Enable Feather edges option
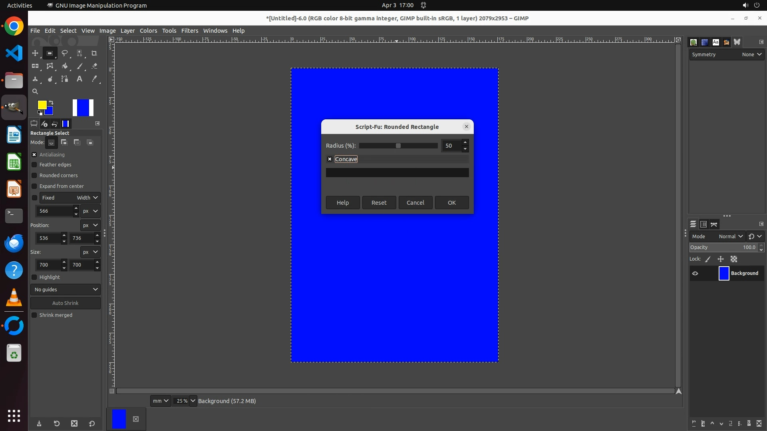767x431 pixels. 34,165
